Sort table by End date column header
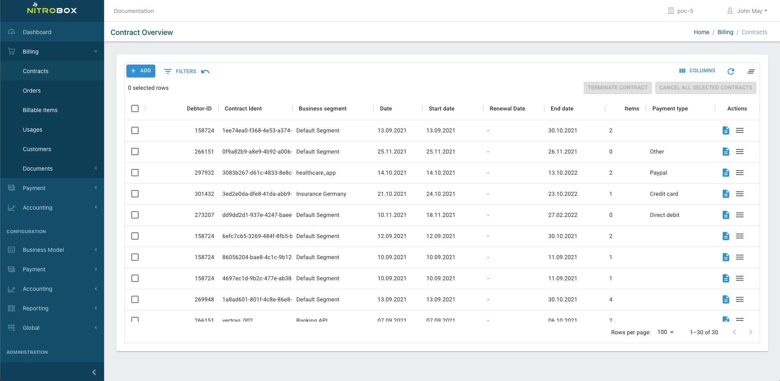780x381 pixels. click(562, 108)
